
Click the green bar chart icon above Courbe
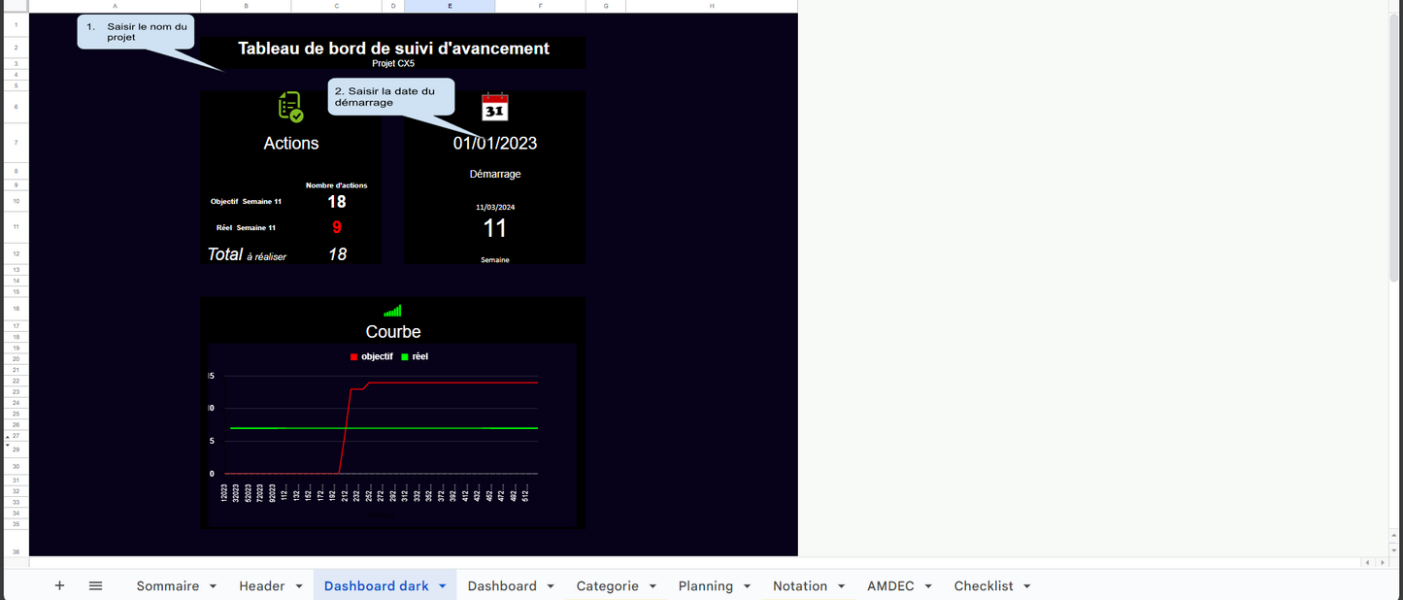point(392,311)
